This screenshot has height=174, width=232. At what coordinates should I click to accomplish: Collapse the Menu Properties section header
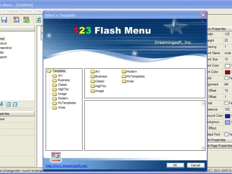(x=220, y=29)
